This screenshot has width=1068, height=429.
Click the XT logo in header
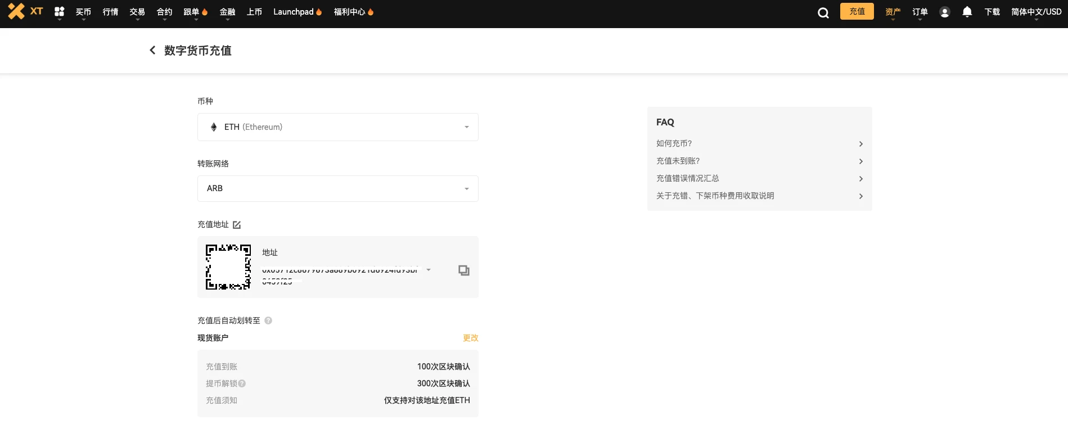(x=25, y=11)
